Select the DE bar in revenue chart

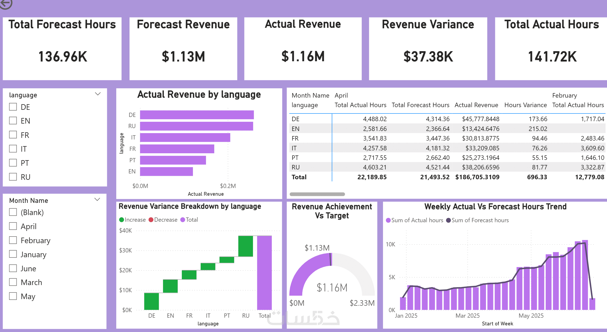[197, 115]
